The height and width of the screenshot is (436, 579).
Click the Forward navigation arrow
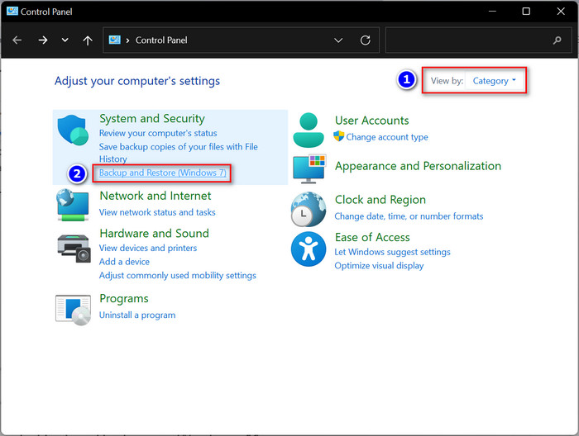tap(43, 40)
